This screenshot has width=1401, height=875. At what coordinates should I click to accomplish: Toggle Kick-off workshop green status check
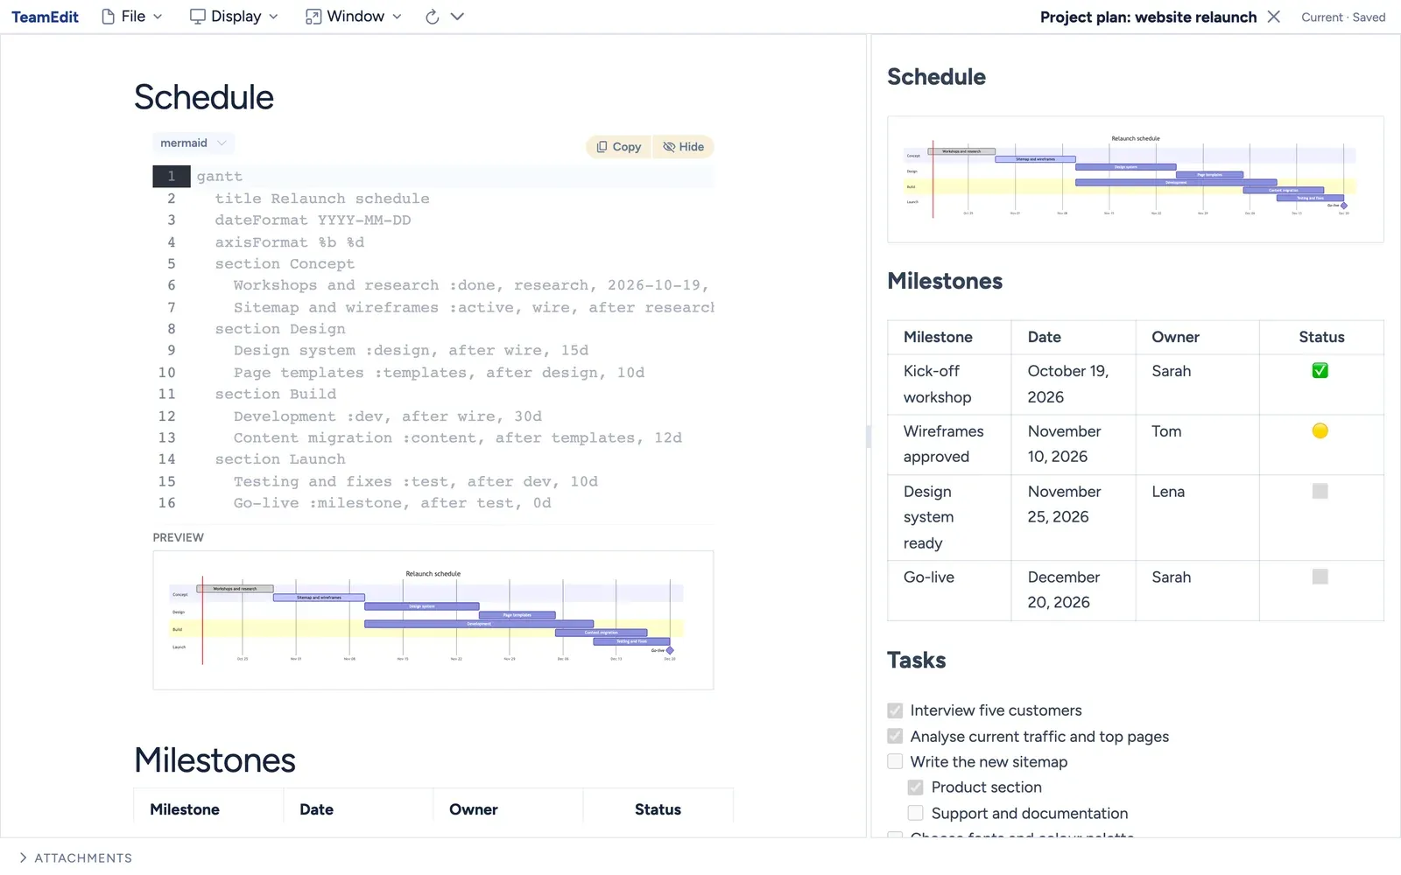point(1320,371)
